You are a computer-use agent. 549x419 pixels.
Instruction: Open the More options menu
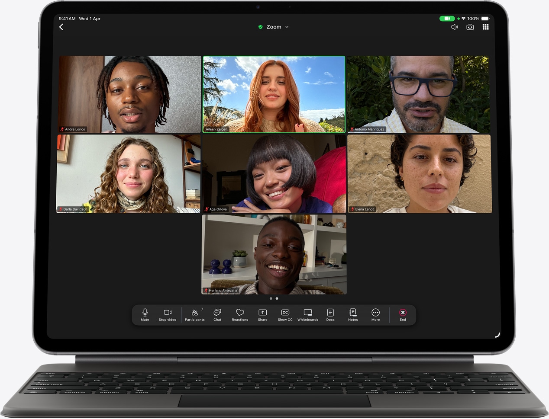(375, 314)
